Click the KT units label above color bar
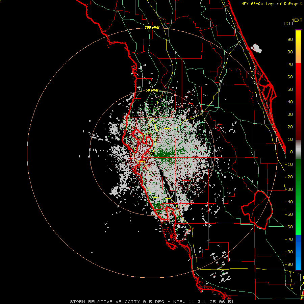Image resolution: width=304 pixels, height=304 pixels. point(288,23)
